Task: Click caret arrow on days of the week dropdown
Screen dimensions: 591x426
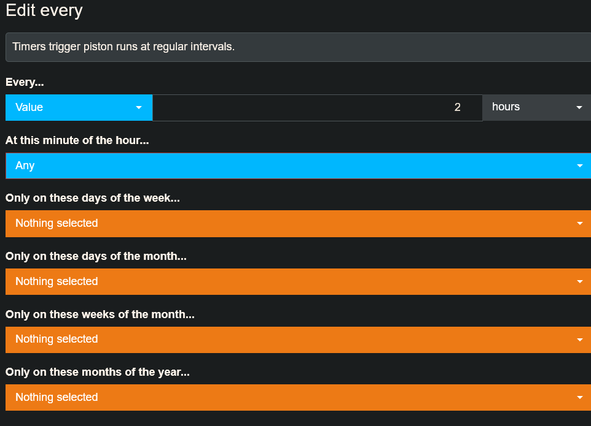Action: click(580, 224)
